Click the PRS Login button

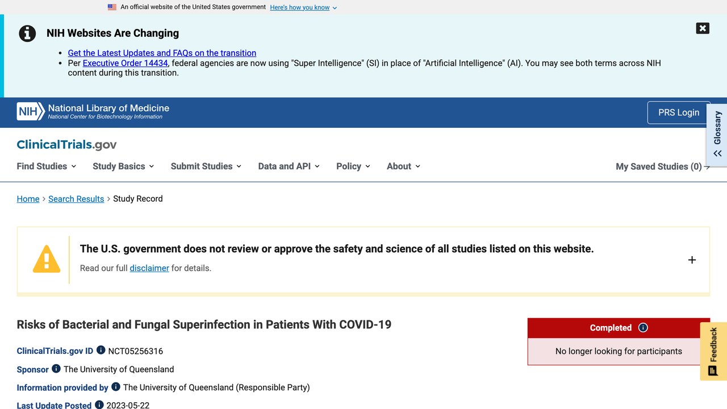679,112
